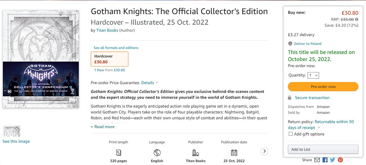Click the Publication date calendar icon
This screenshot has height=165, width=366.
[234, 152]
